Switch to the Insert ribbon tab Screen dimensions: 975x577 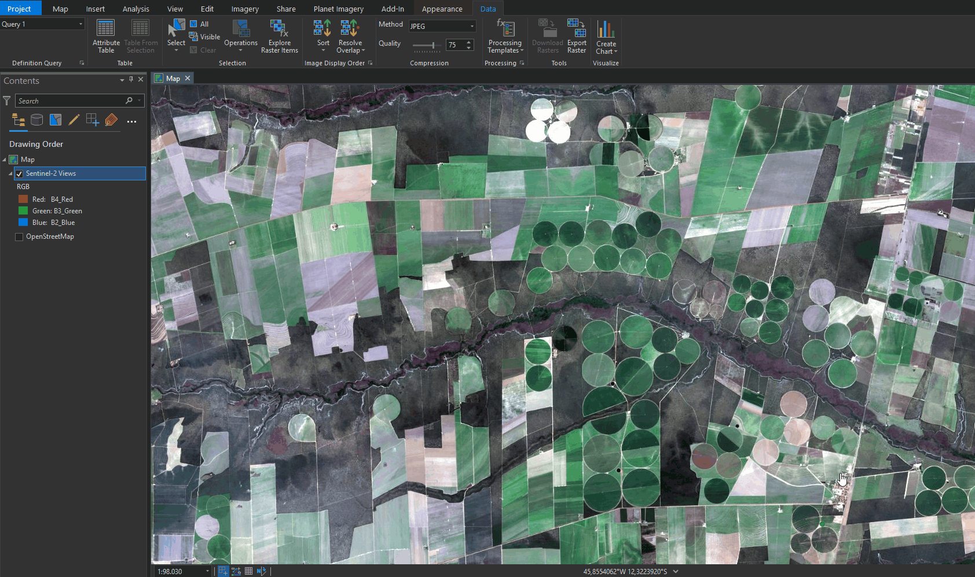pos(96,9)
